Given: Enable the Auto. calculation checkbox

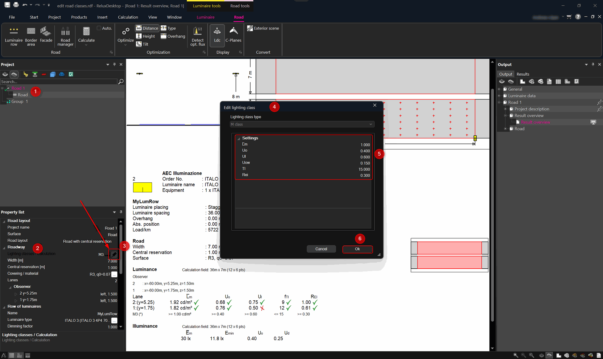Looking at the screenshot, I should (x=99, y=28).
